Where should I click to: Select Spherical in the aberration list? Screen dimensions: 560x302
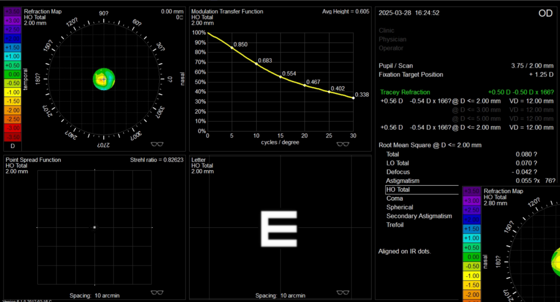(x=399, y=207)
